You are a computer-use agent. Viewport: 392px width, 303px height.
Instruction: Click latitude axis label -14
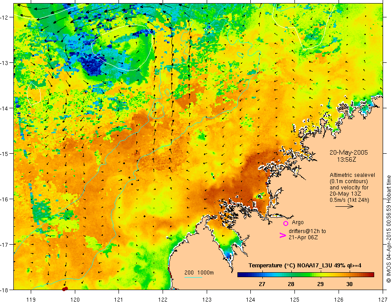point(5,108)
